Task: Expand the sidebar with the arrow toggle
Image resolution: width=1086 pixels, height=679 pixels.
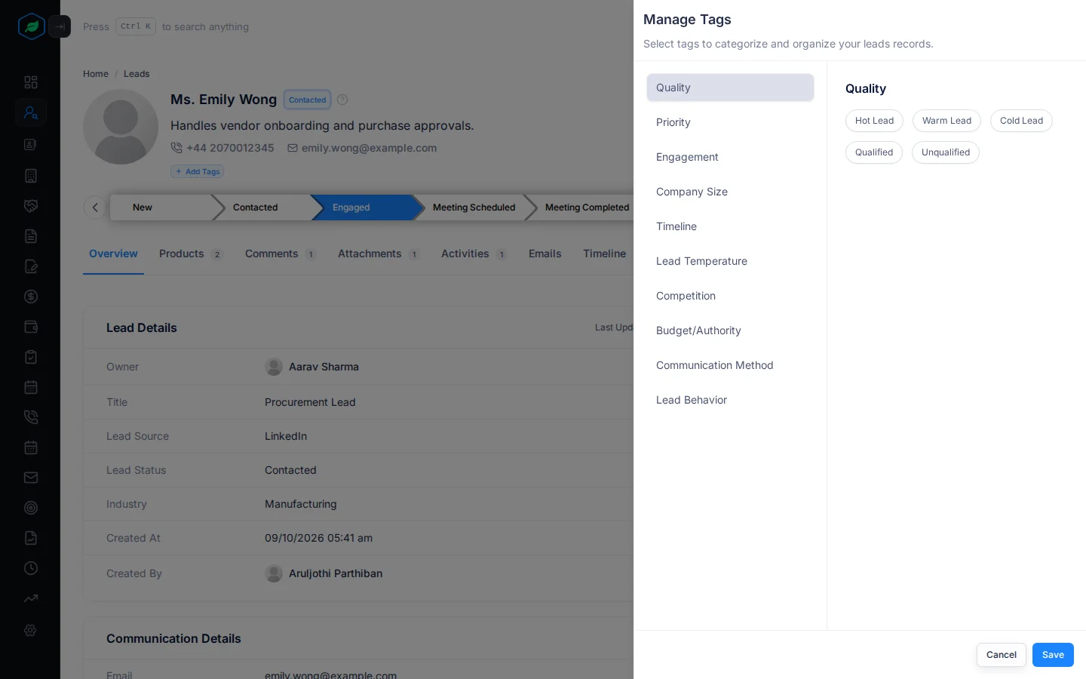Action: [x=60, y=26]
